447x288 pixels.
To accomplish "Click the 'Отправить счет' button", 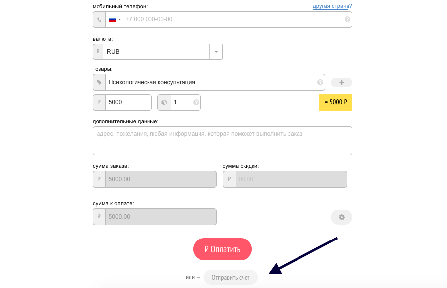I will coord(231,277).
